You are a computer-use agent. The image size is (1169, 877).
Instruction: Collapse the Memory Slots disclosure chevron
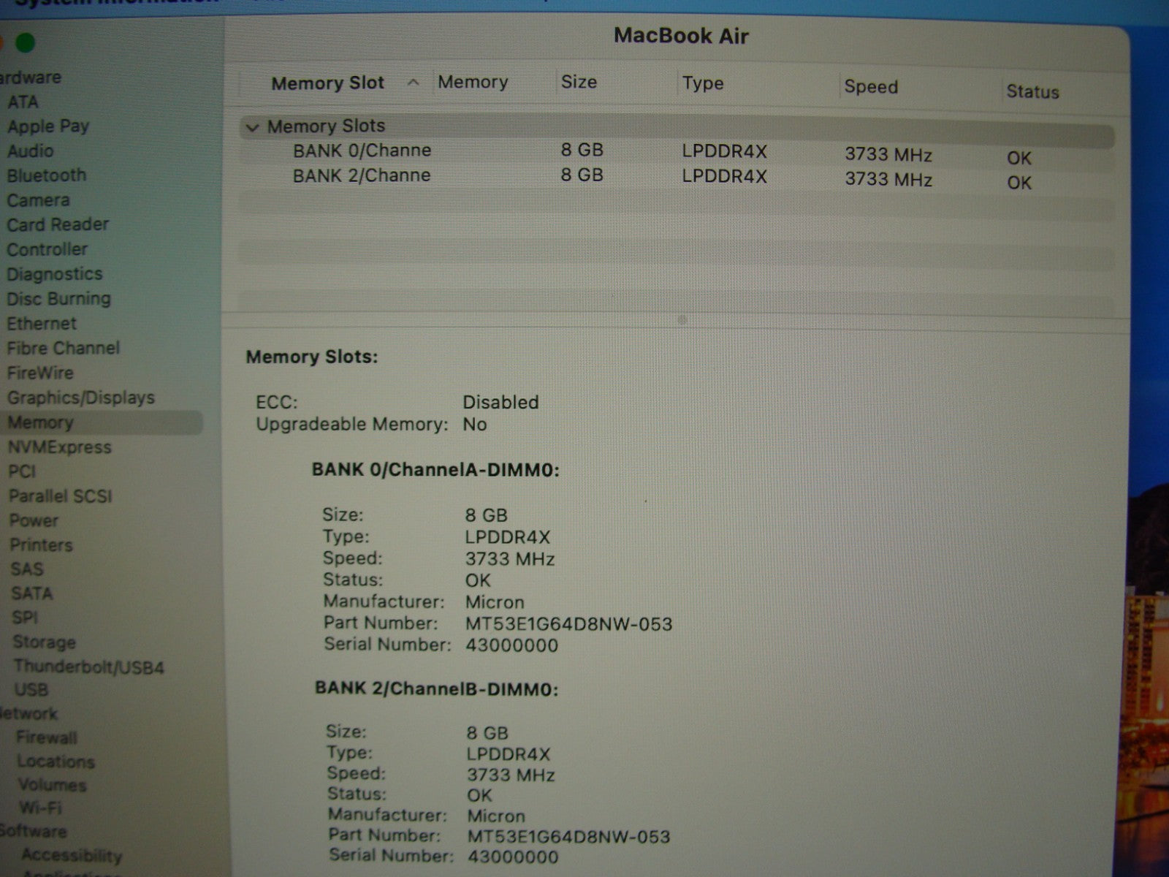253,128
